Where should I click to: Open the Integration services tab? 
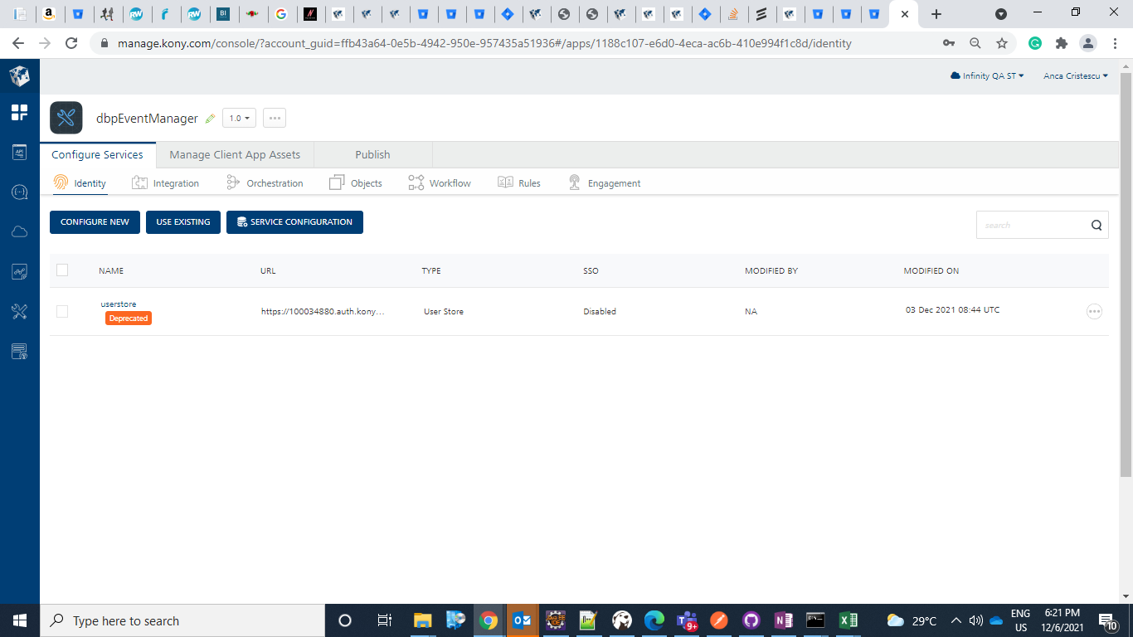[166, 183]
